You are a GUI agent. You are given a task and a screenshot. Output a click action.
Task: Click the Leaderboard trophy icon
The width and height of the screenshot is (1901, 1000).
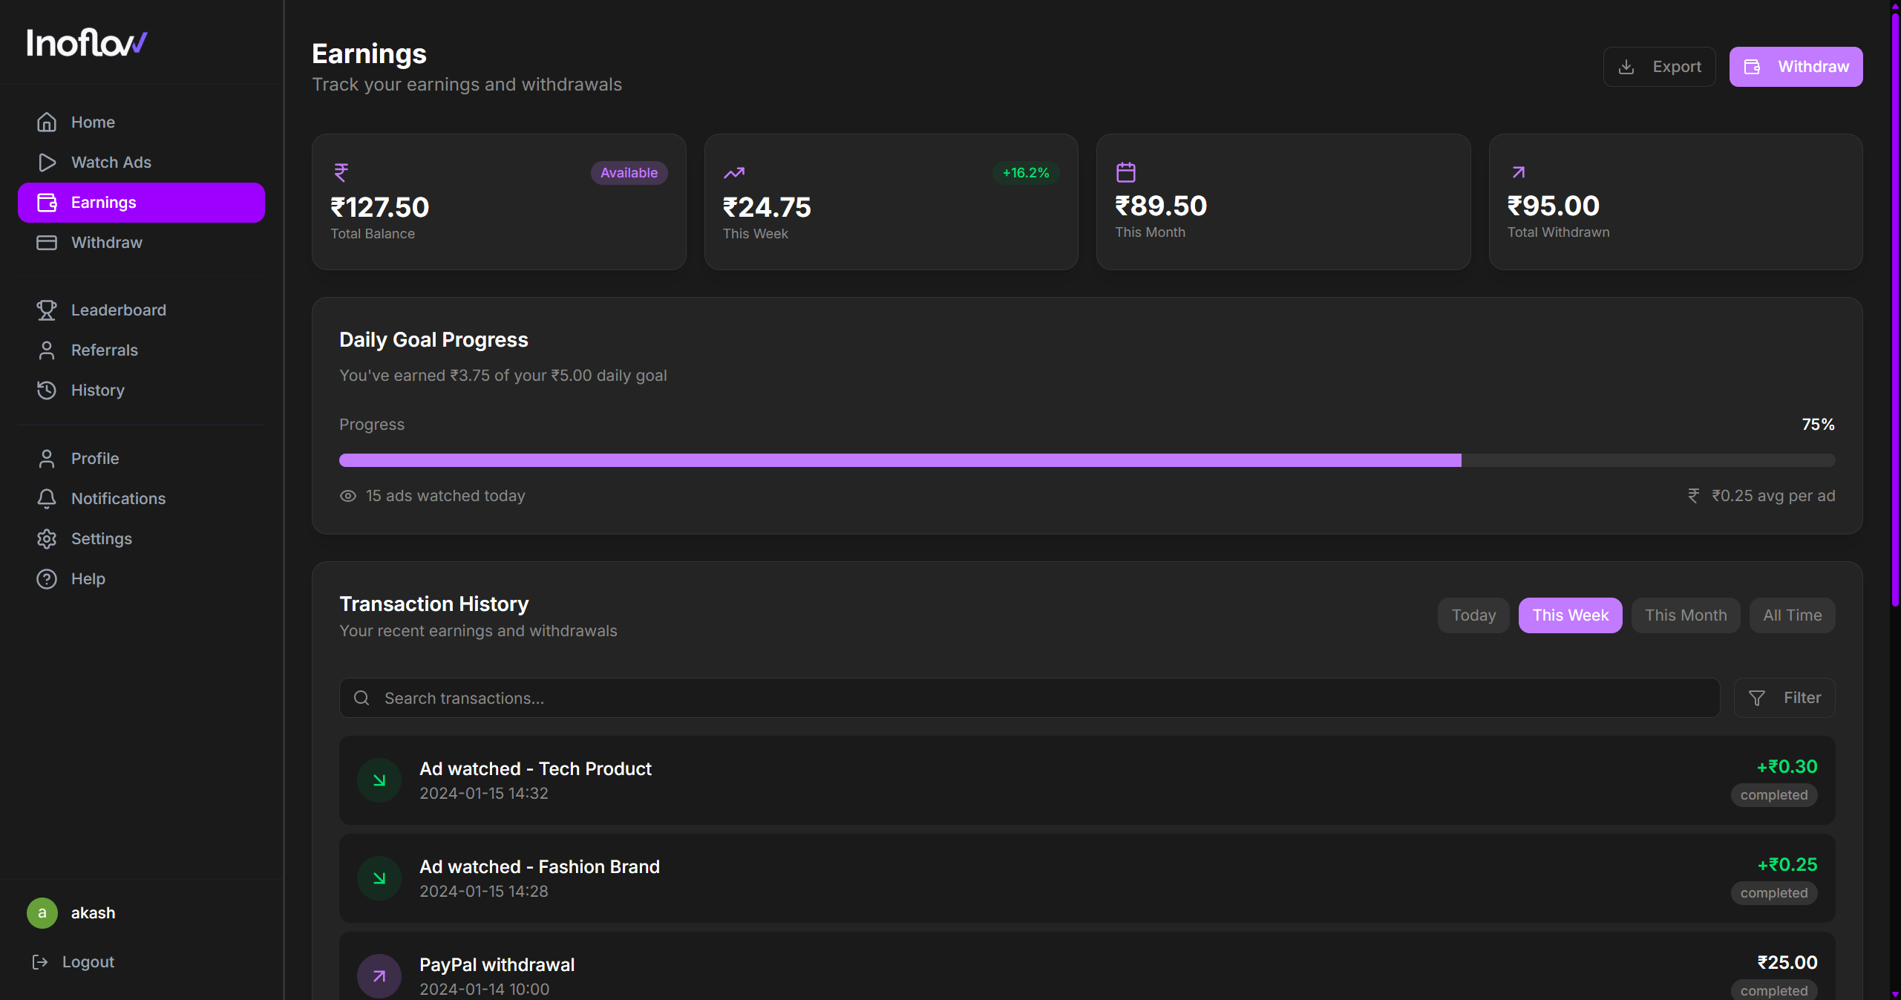(47, 310)
